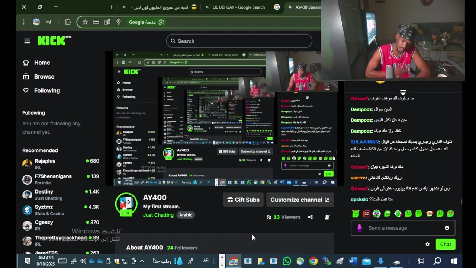This screenshot has height=268, width=476.
Task: Click the translate icon in address bar
Action: (107, 22)
